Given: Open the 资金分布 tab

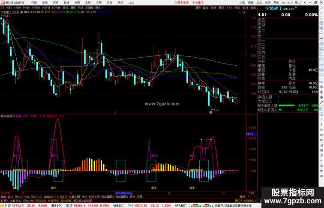Looking at the screenshot, I should click(28, 201).
